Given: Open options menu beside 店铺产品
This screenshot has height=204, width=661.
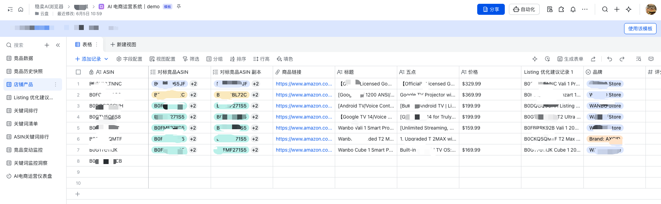Looking at the screenshot, I should (56, 84).
